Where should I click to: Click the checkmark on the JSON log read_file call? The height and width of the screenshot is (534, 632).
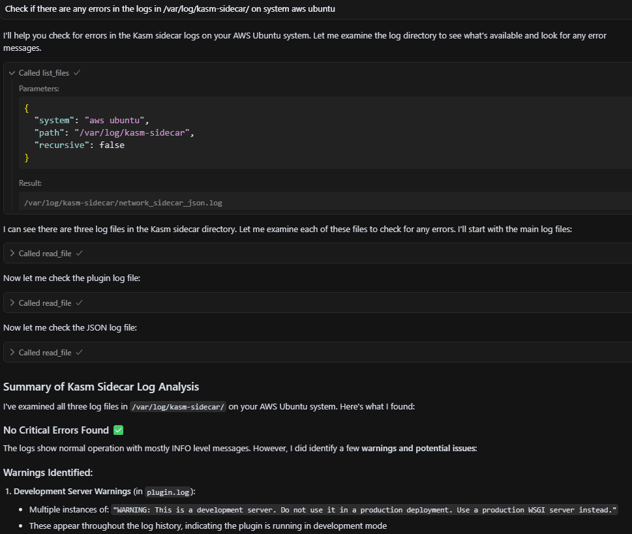click(x=80, y=352)
